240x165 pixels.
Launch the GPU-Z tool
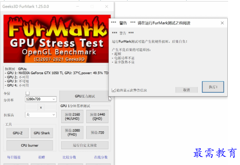(18, 133)
